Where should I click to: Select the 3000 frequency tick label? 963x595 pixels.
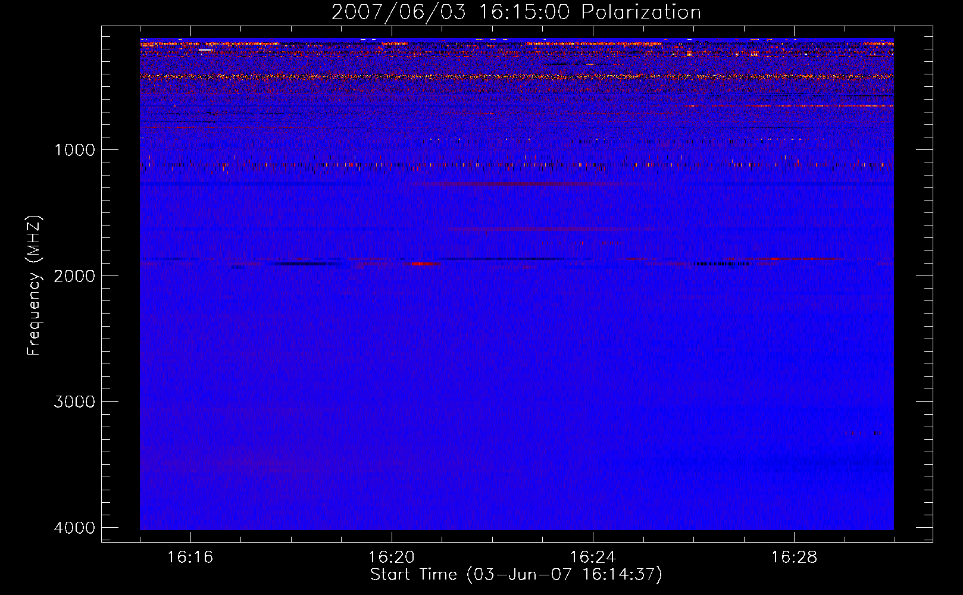pyautogui.click(x=74, y=402)
